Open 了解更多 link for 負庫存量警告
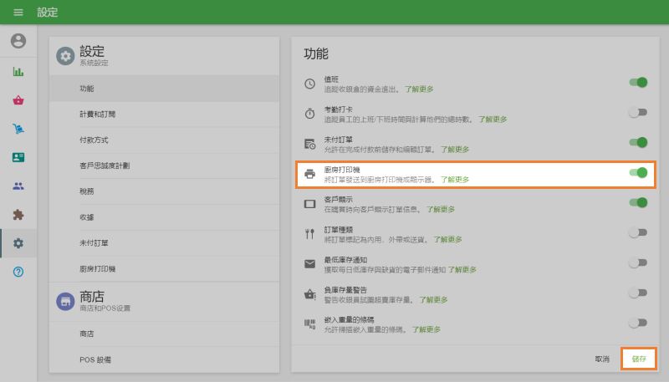This screenshot has width=669, height=382. 433,300
